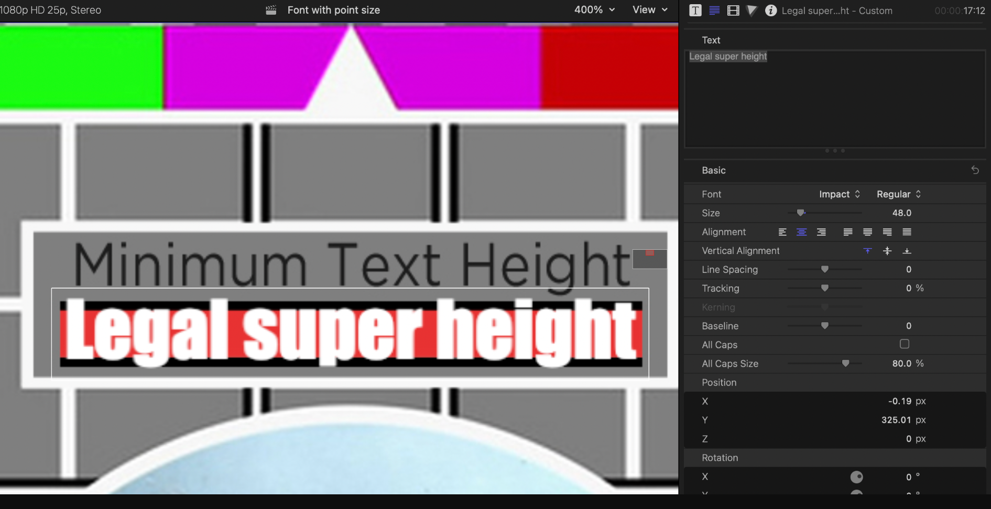Align text right
This screenshot has height=509, width=991.
tap(821, 232)
